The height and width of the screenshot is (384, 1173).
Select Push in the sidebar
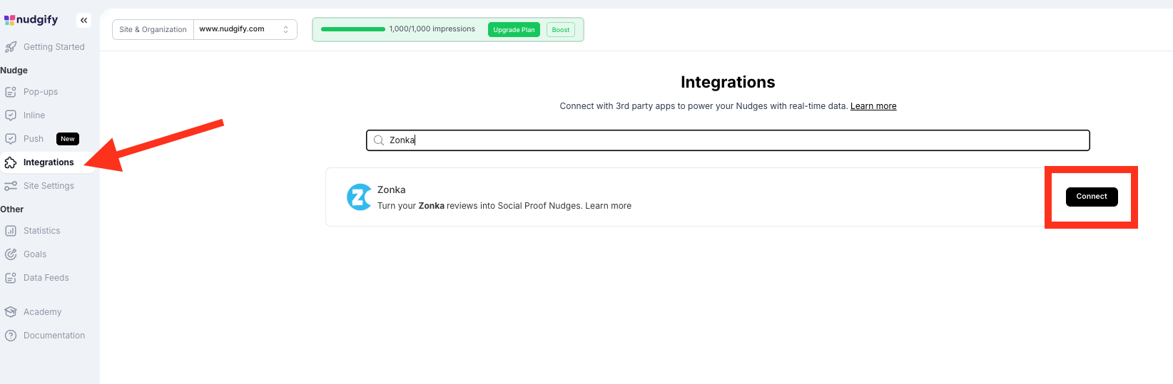pyautogui.click(x=34, y=139)
